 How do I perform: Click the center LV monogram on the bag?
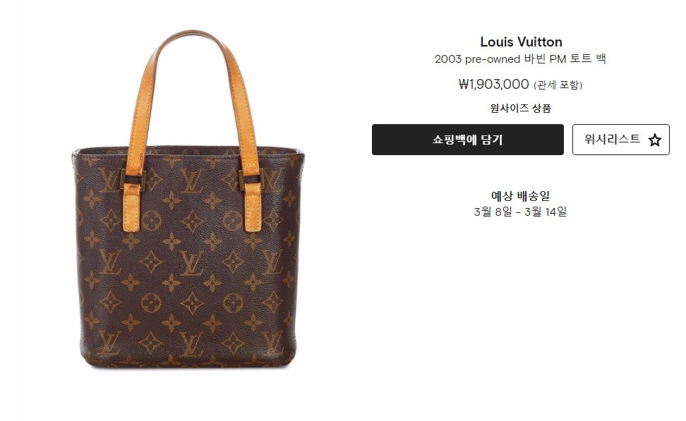click(x=191, y=264)
